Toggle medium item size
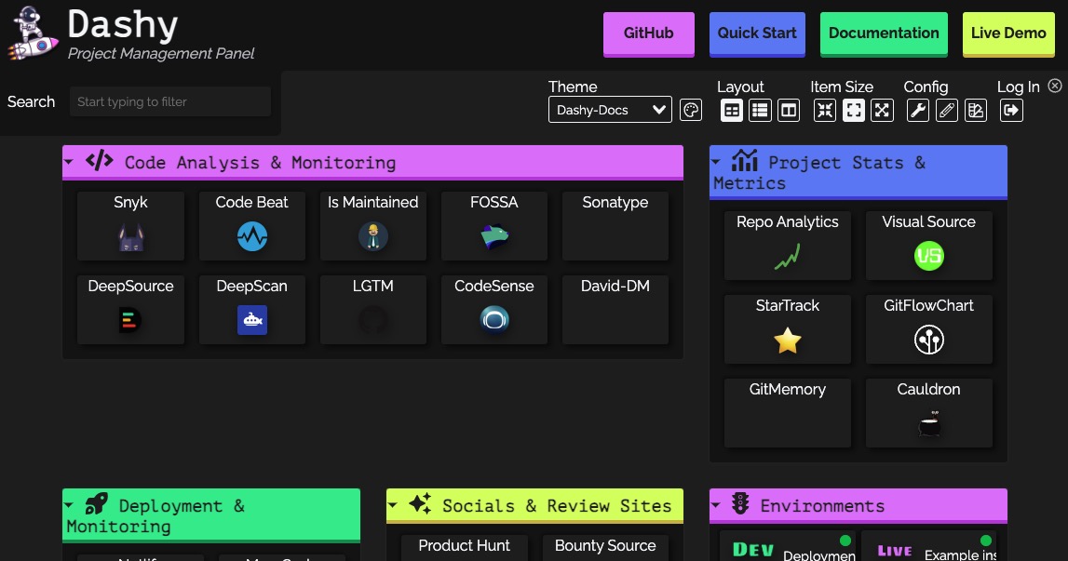Screen dimensions: 1068x561 (x=853, y=110)
